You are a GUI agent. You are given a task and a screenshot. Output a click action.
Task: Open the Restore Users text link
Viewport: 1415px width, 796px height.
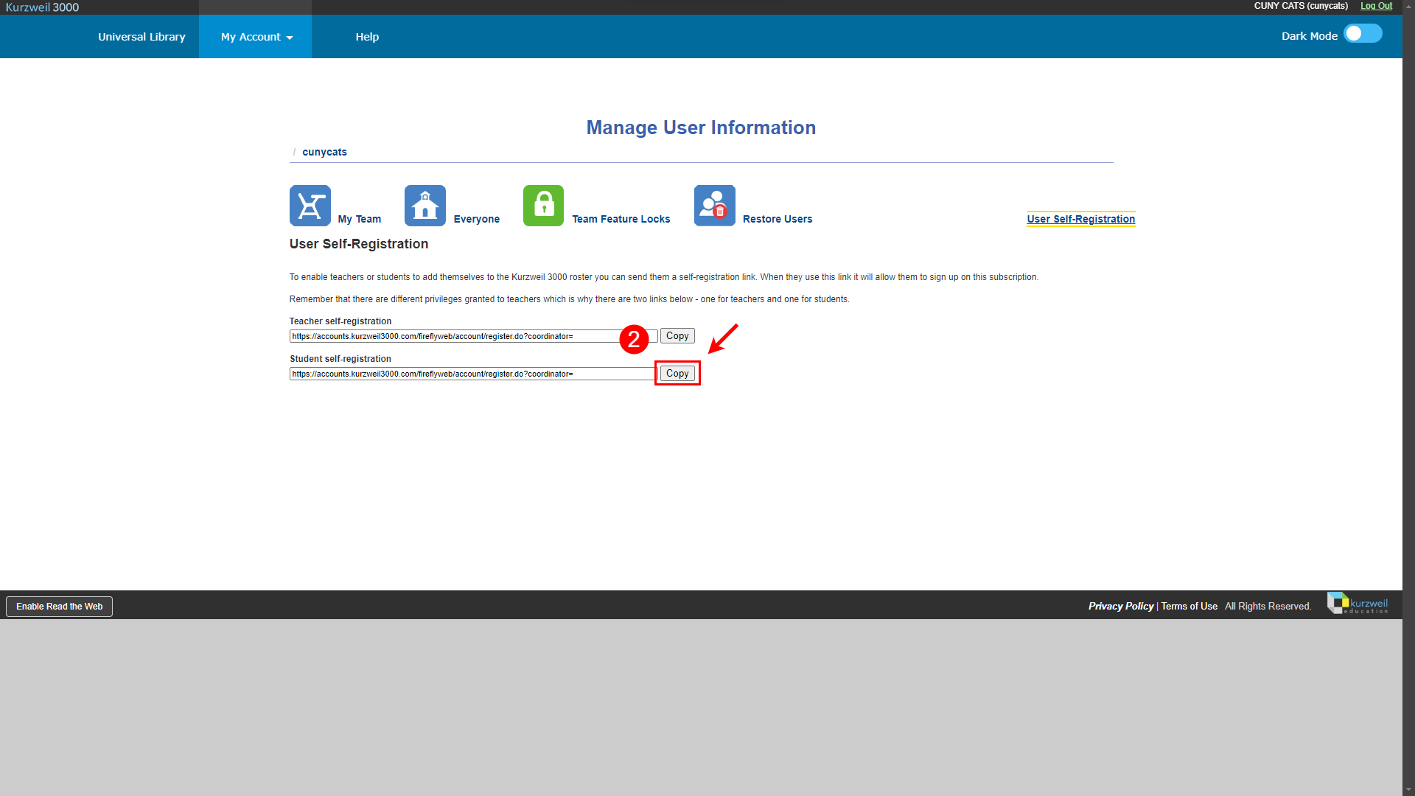[x=778, y=219]
